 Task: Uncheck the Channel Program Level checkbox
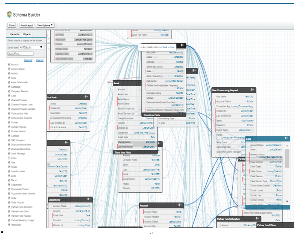(9, 104)
